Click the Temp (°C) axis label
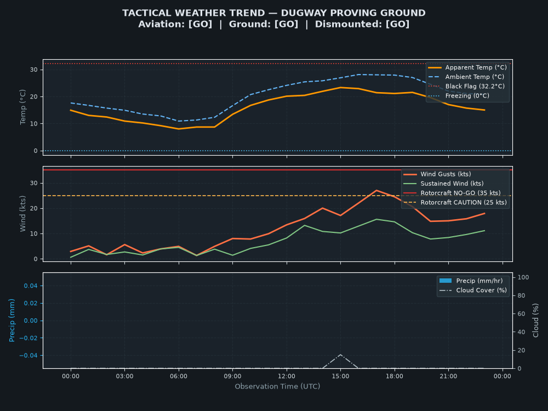The width and height of the screenshot is (548, 411). (x=22, y=107)
